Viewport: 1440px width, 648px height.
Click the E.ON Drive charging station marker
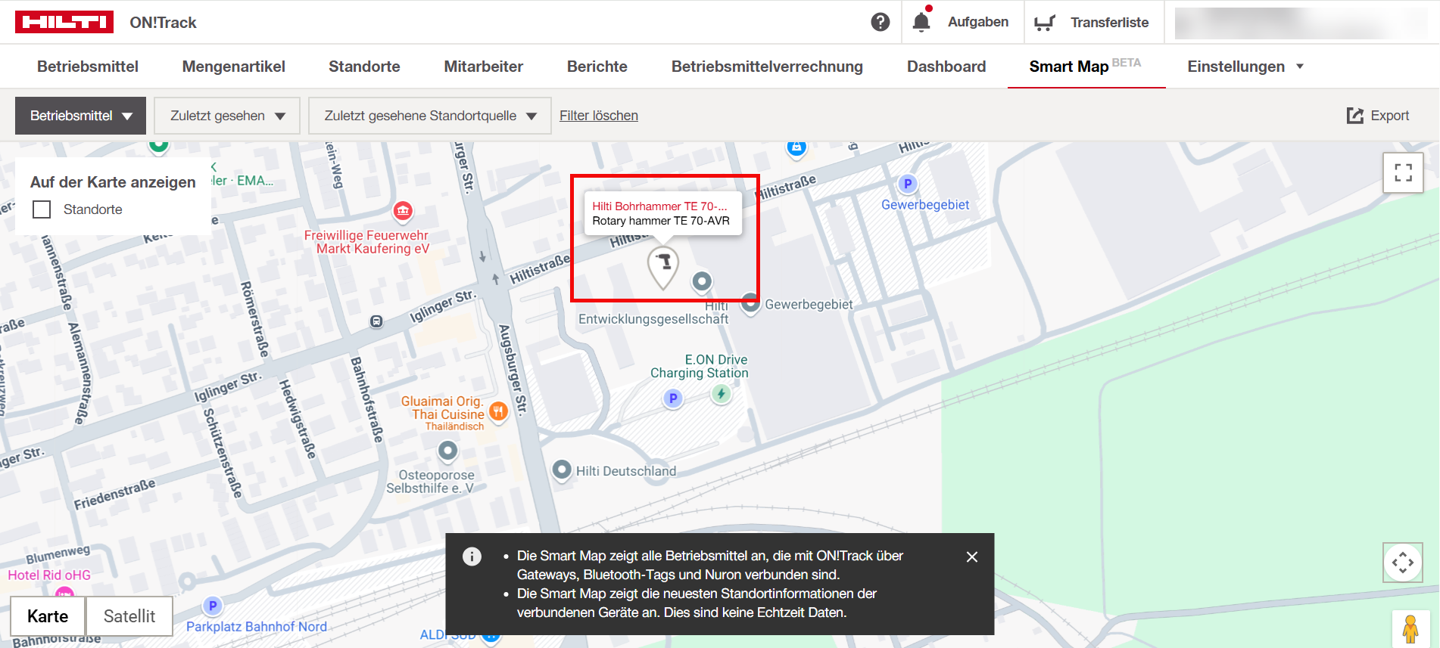click(722, 393)
